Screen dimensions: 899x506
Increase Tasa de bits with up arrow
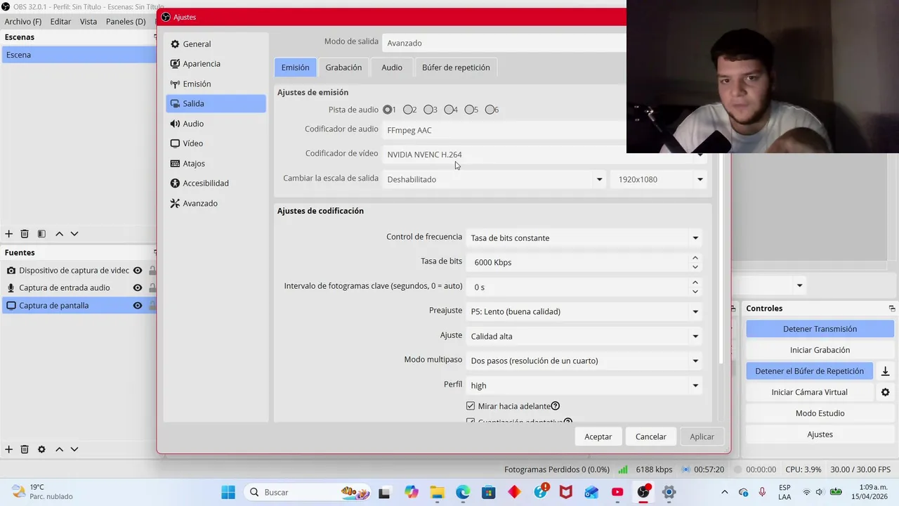coord(695,258)
